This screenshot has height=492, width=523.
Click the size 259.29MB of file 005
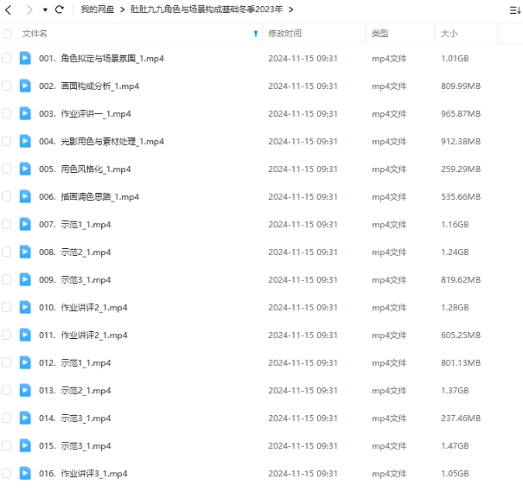coord(461,169)
